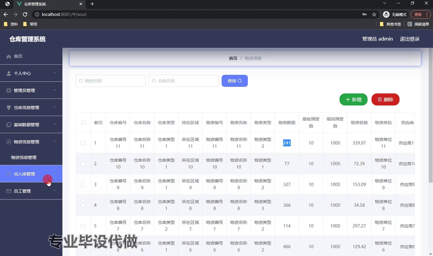Focus the 仓库名称 search input
Image resolution: width=433 pixels, height=256 pixels.
pos(184,81)
